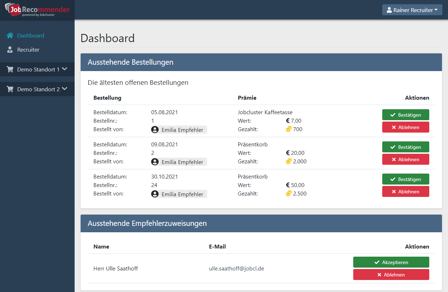
Task: Click the Dashboard home icon
Action: click(10, 35)
